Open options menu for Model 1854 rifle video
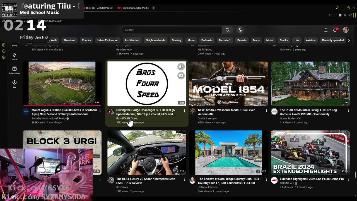 266,111
